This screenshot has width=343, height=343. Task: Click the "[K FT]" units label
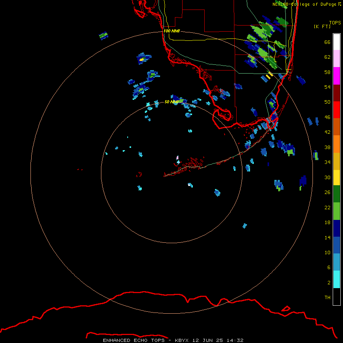pyautogui.click(x=322, y=26)
